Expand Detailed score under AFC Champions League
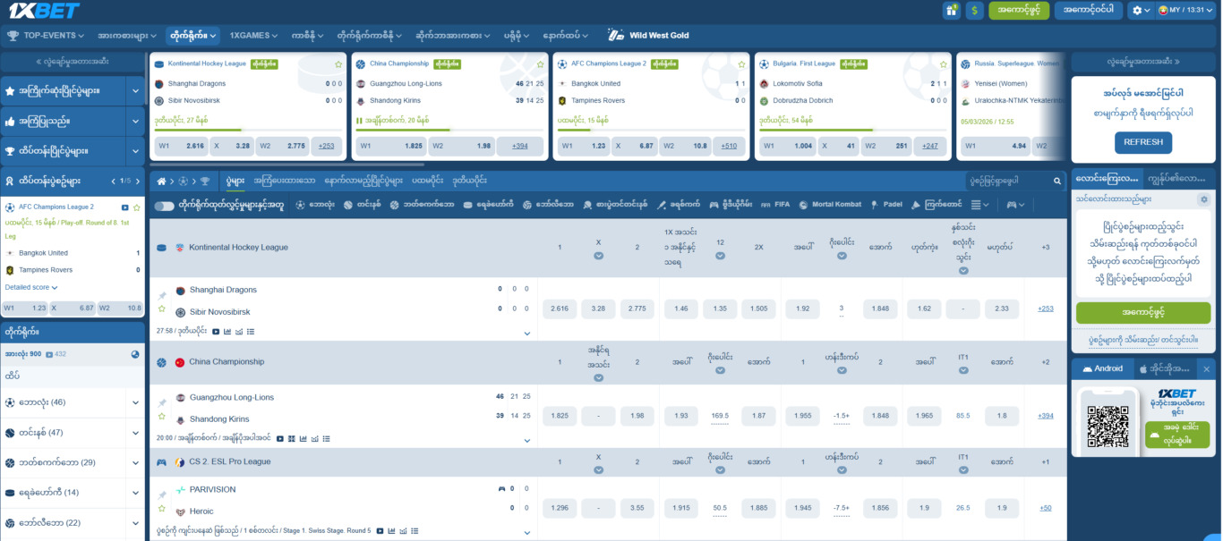Image resolution: width=1223 pixels, height=541 pixels. [x=31, y=288]
